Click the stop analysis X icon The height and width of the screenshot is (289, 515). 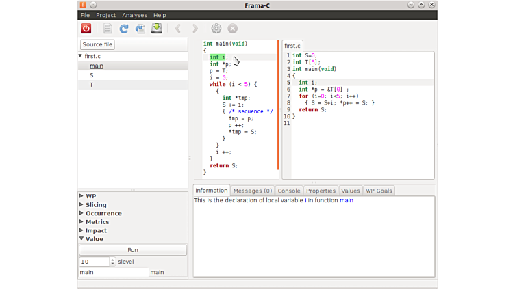click(233, 29)
